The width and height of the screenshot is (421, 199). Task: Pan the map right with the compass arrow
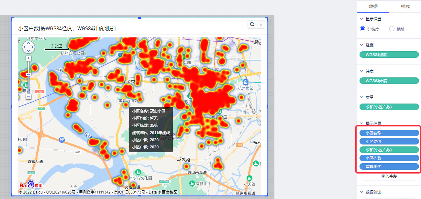point(33,47)
